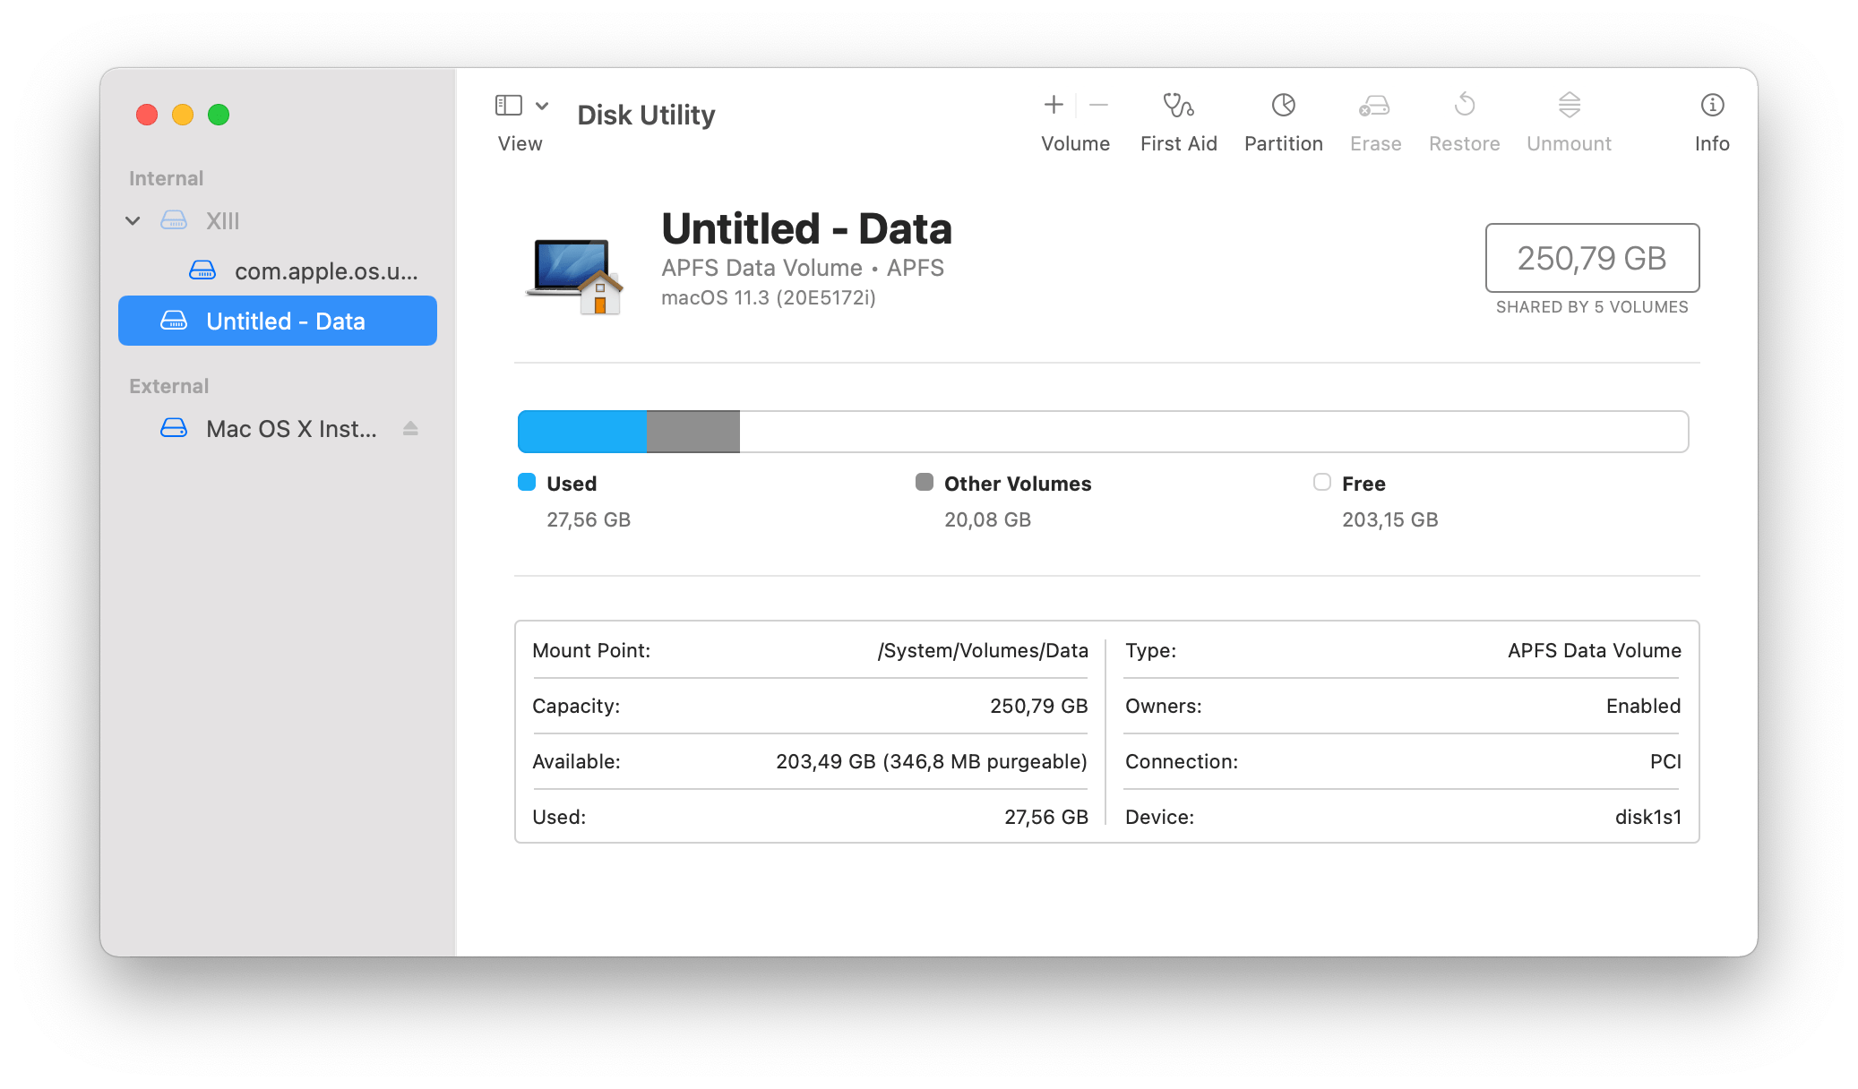Click the blue Used legend swatch
This screenshot has height=1089, width=1858.
click(527, 483)
